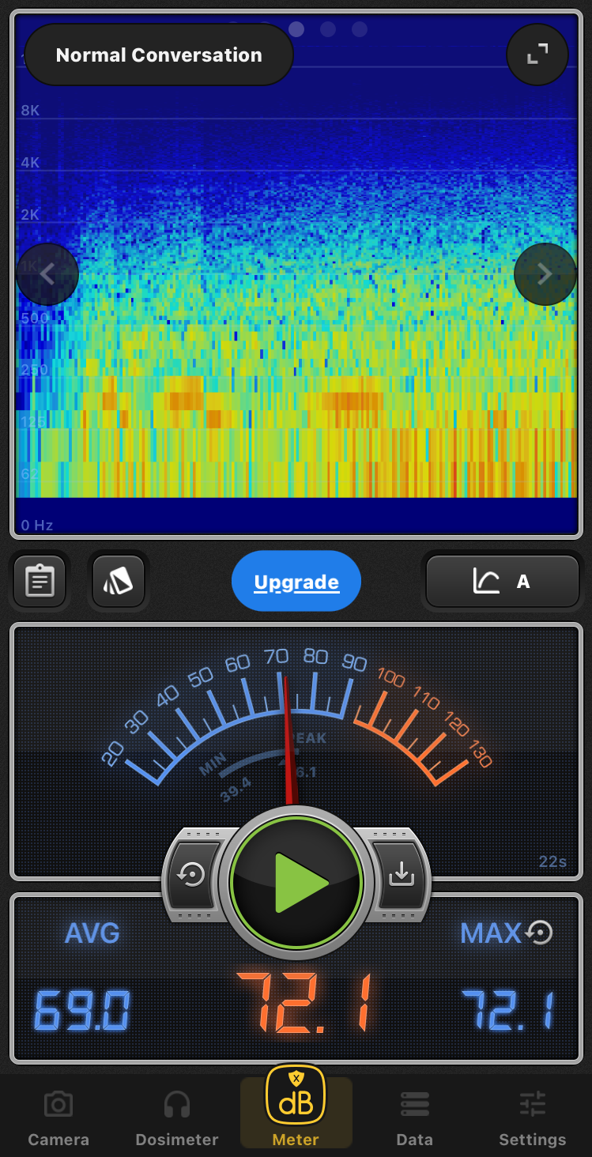Reset the MAX value
This screenshot has width=592, height=1157.
tap(540, 933)
